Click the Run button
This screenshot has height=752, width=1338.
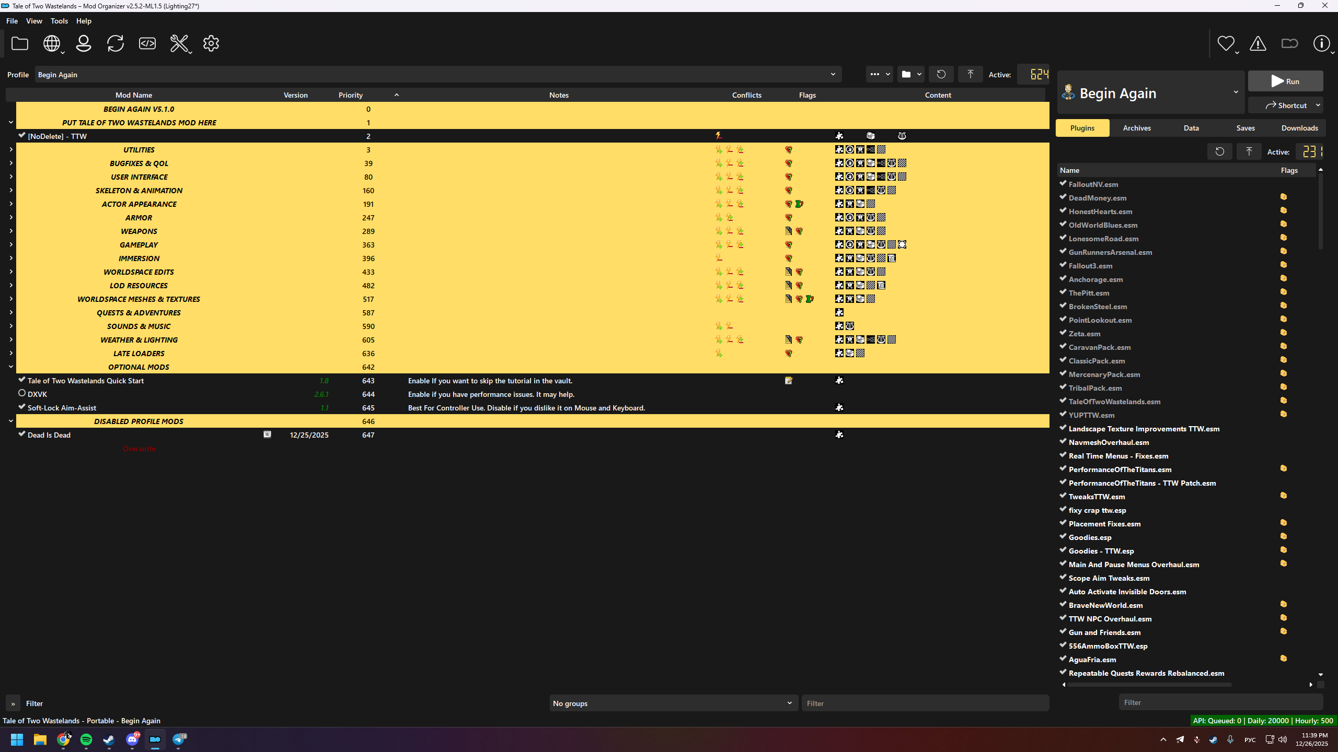click(x=1285, y=81)
